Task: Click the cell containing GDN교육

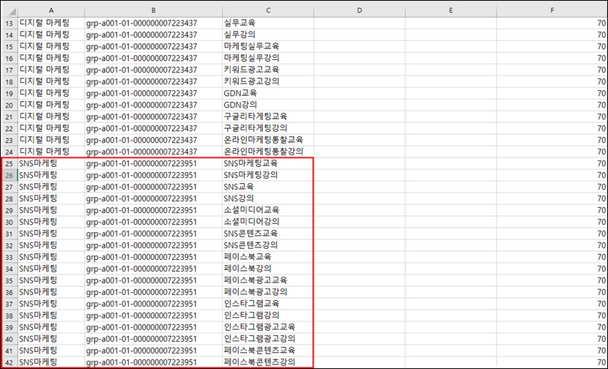Action: point(268,93)
